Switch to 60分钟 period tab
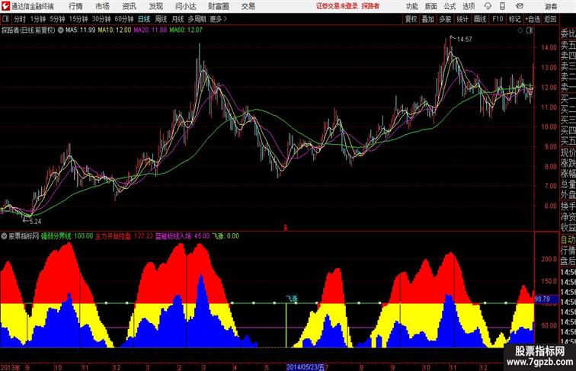The image size is (576, 371). 124,19
